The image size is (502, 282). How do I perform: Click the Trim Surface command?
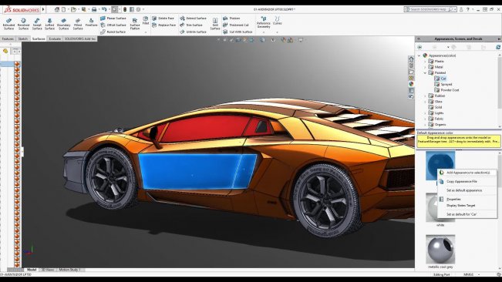click(x=191, y=25)
